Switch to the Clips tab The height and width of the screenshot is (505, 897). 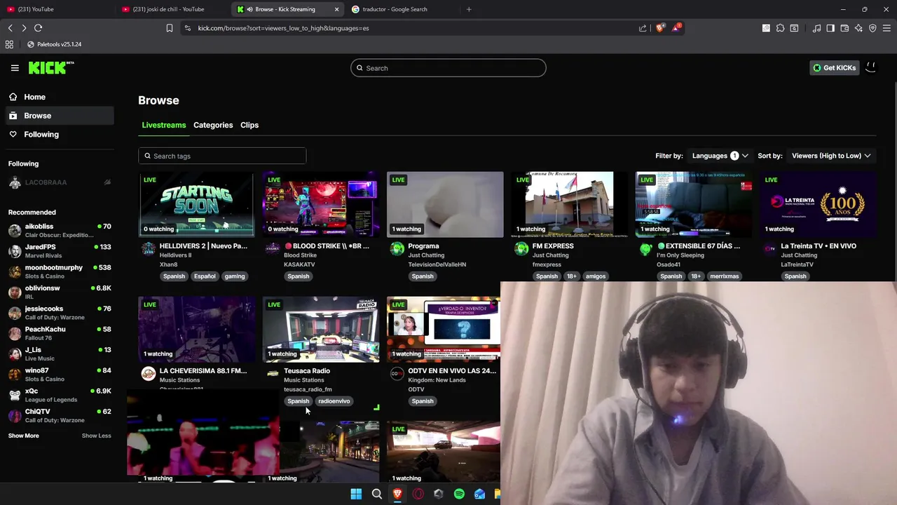[249, 125]
